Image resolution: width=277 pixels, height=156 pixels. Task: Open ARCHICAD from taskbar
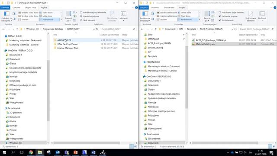(84, 152)
